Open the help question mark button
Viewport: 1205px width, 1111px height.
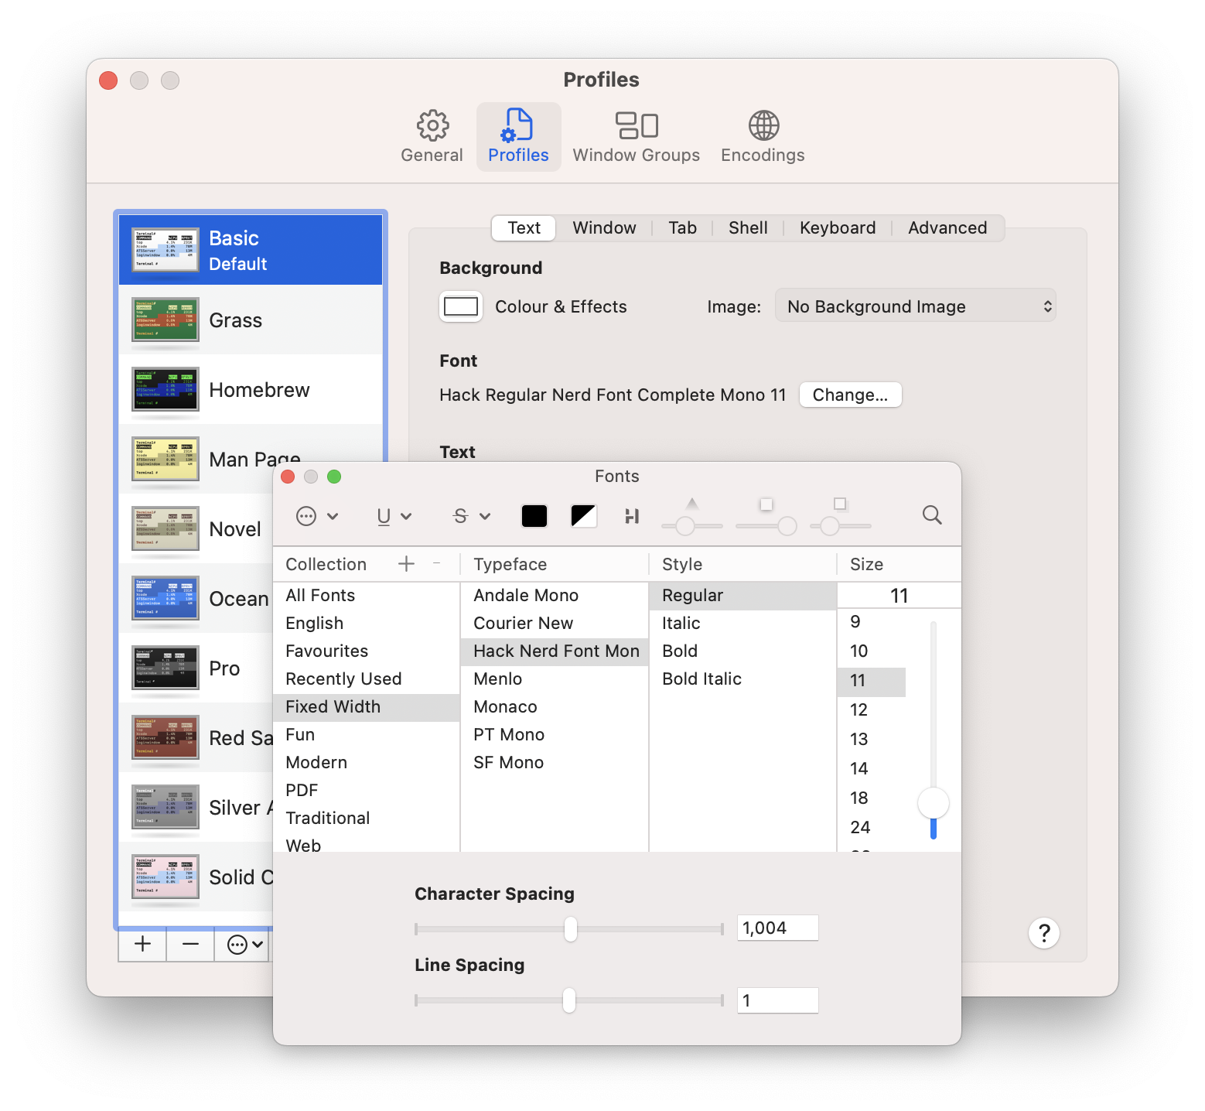tap(1043, 933)
